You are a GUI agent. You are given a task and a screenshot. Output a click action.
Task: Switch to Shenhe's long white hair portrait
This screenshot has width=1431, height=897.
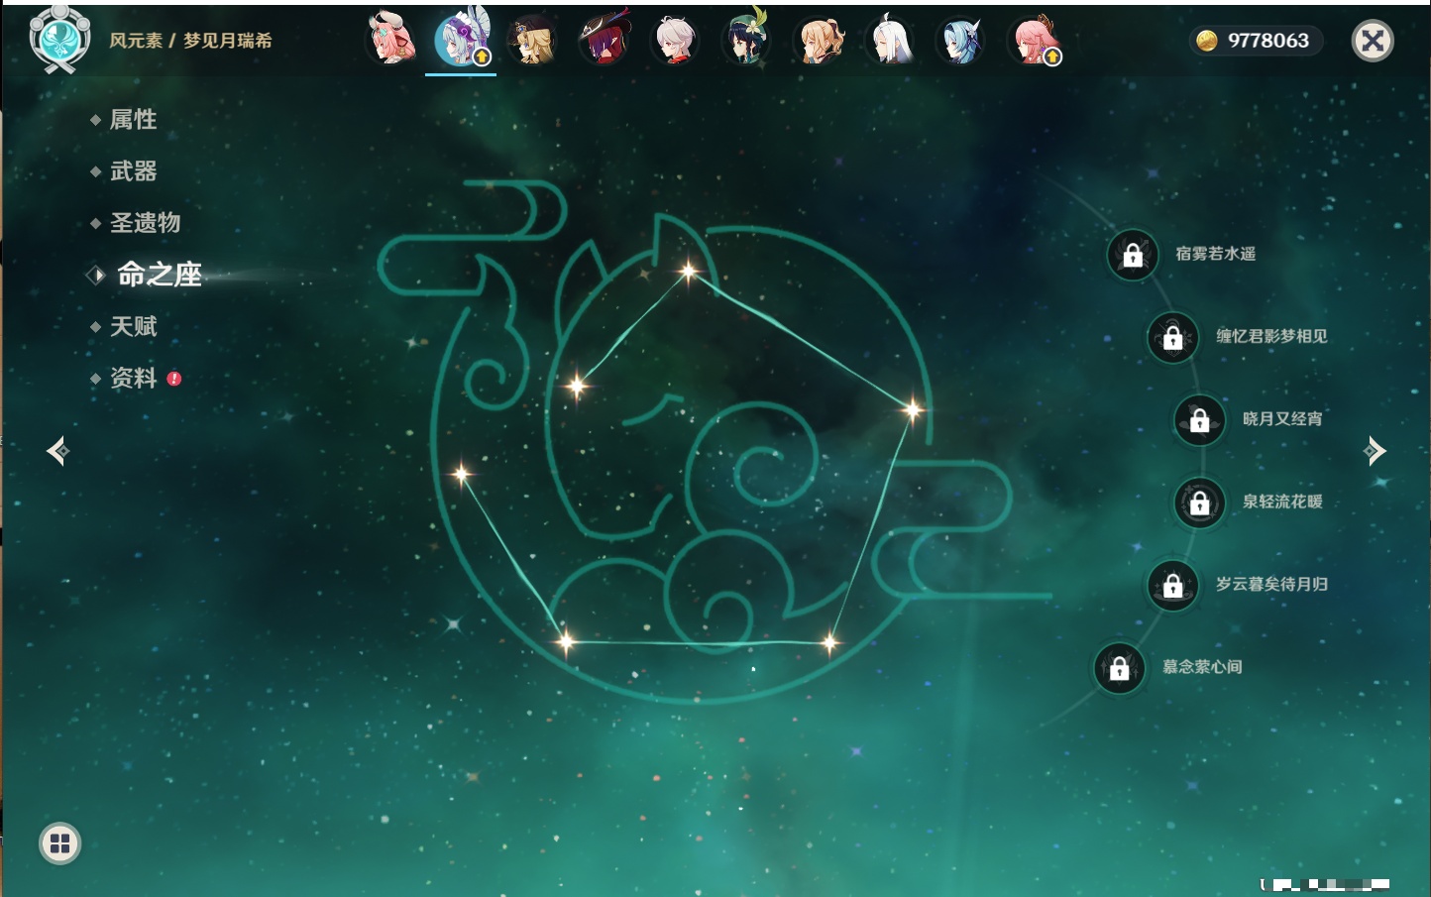click(x=890, y=41)
